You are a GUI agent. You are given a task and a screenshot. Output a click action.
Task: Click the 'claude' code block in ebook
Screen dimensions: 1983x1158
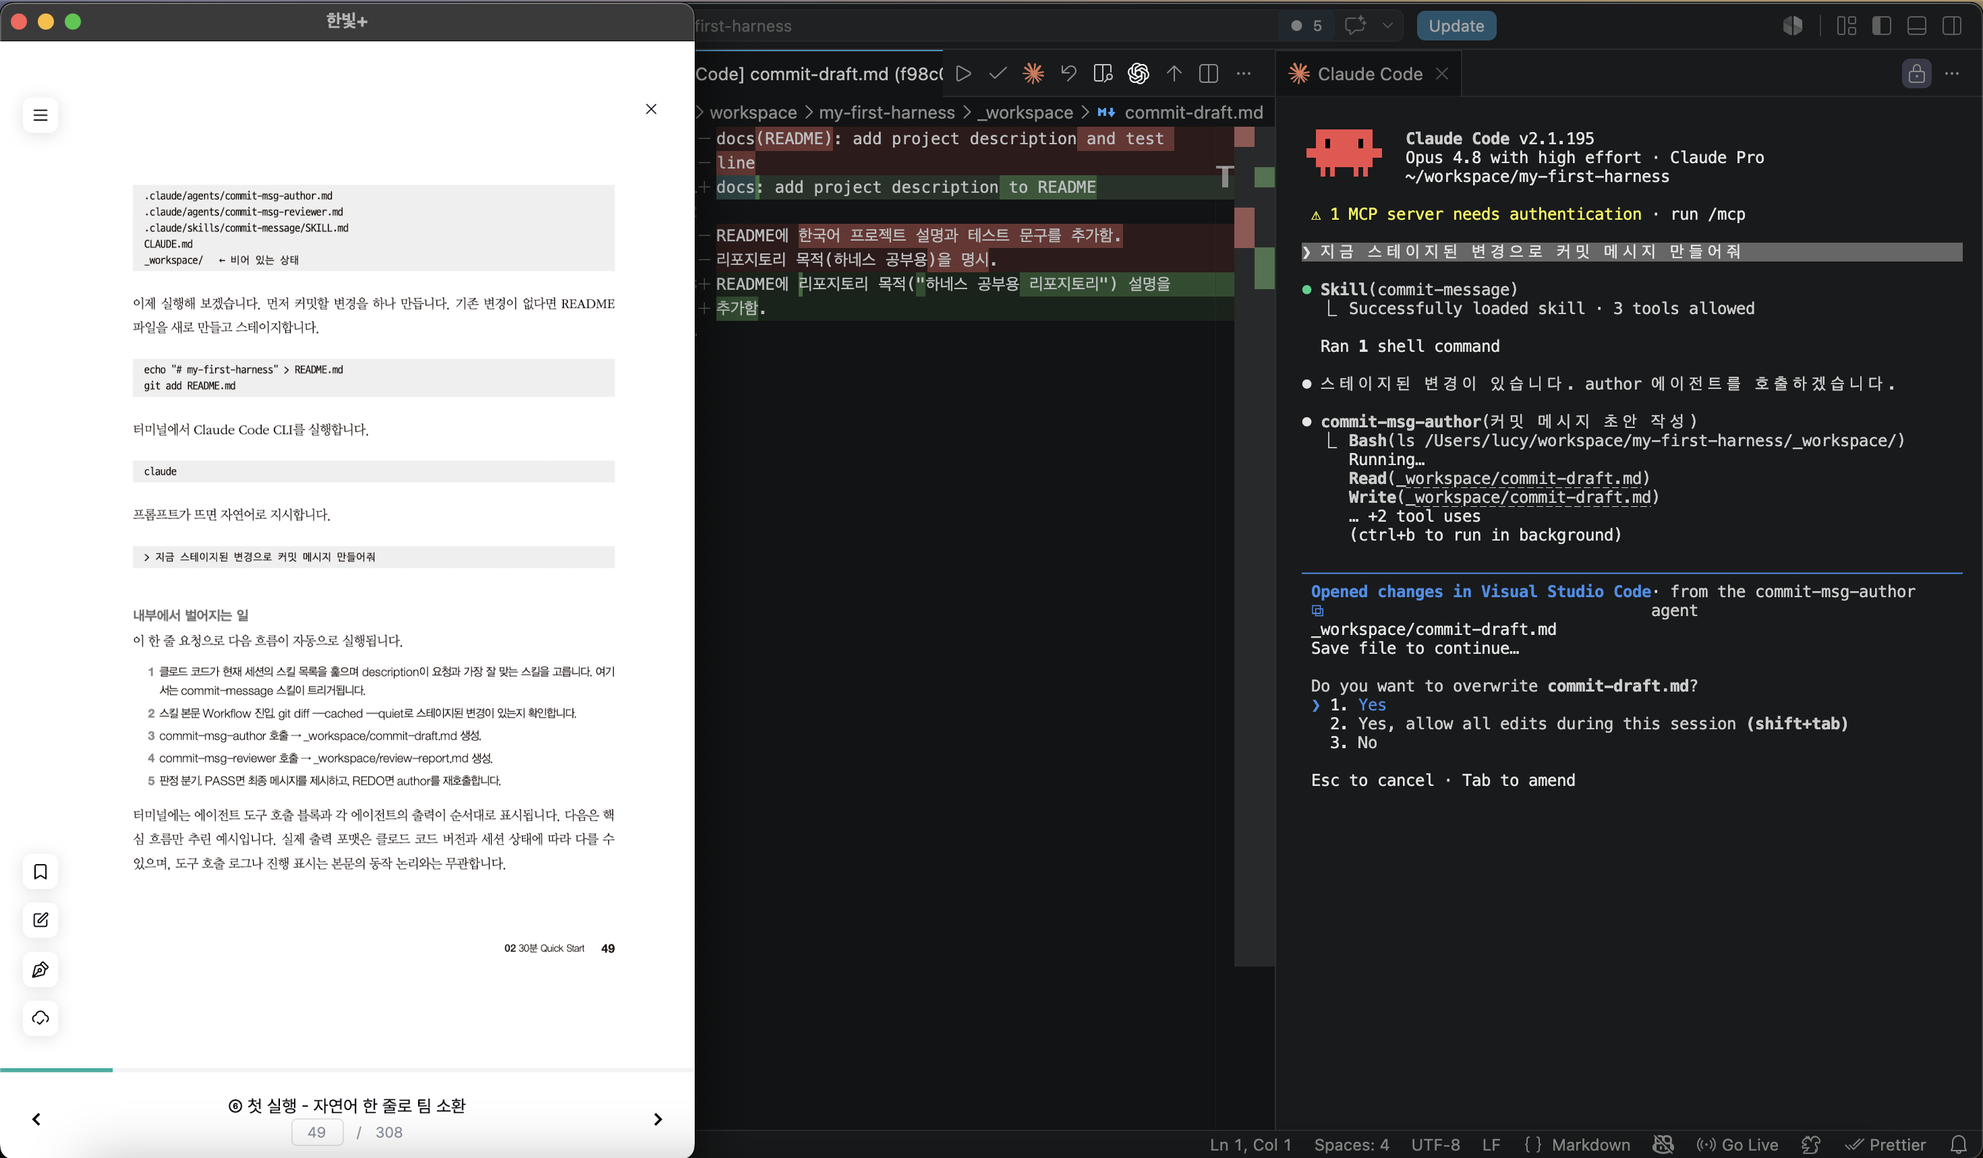pyautogui.click(x=373, y=472)
